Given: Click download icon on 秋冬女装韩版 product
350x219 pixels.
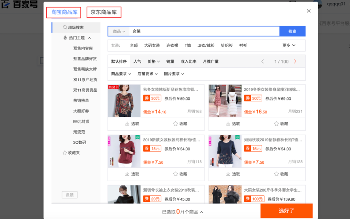Looking at the screenshot, I should [x=127, y=124].
